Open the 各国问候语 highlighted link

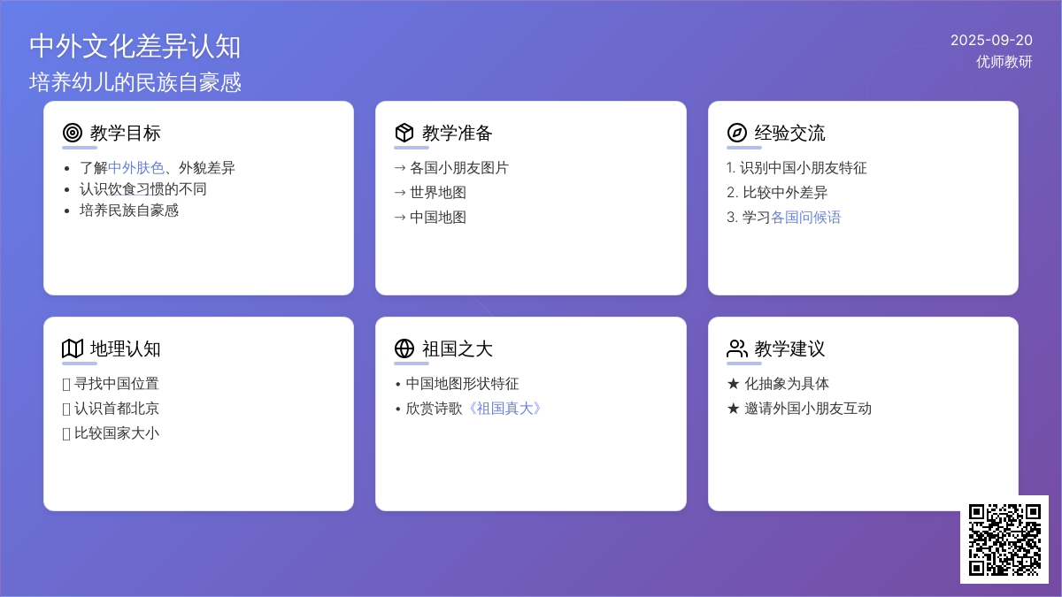coord(805,218)
